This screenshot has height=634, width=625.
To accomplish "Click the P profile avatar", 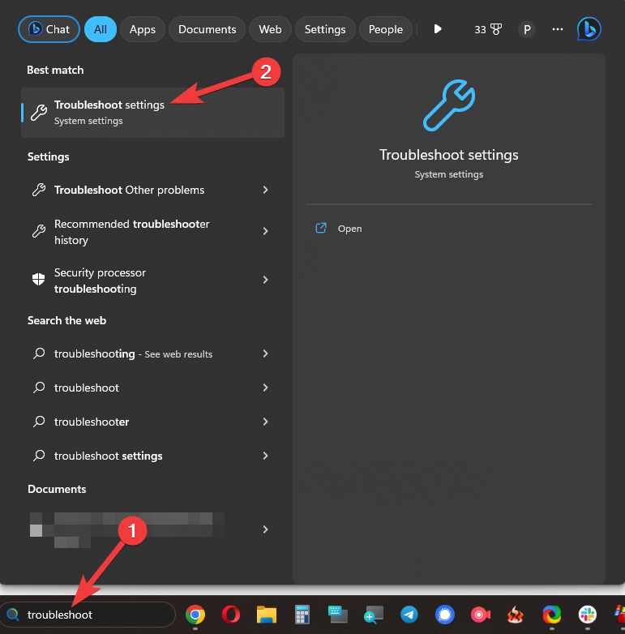I will [527, 29].
